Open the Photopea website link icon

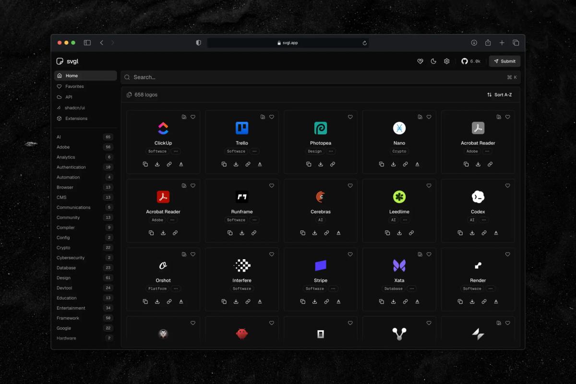point(333,164)
